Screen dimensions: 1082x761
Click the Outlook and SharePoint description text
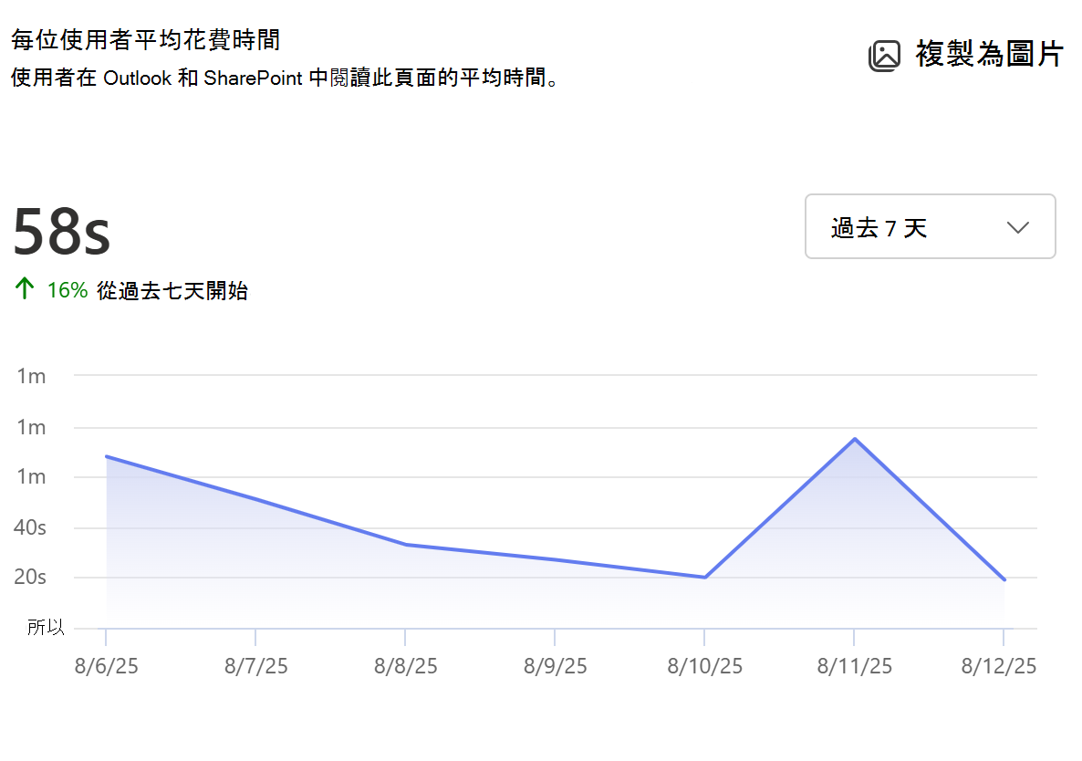285,78
